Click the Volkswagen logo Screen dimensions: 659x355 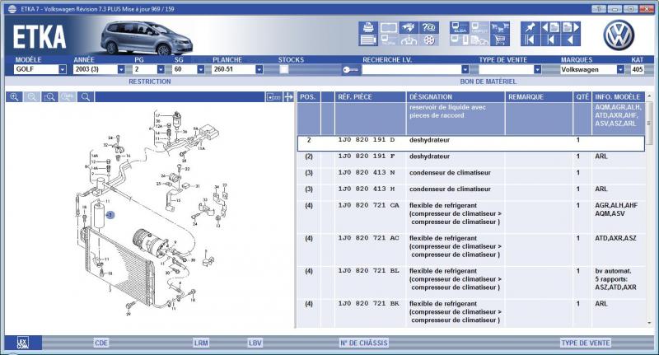tap(619, 35)
